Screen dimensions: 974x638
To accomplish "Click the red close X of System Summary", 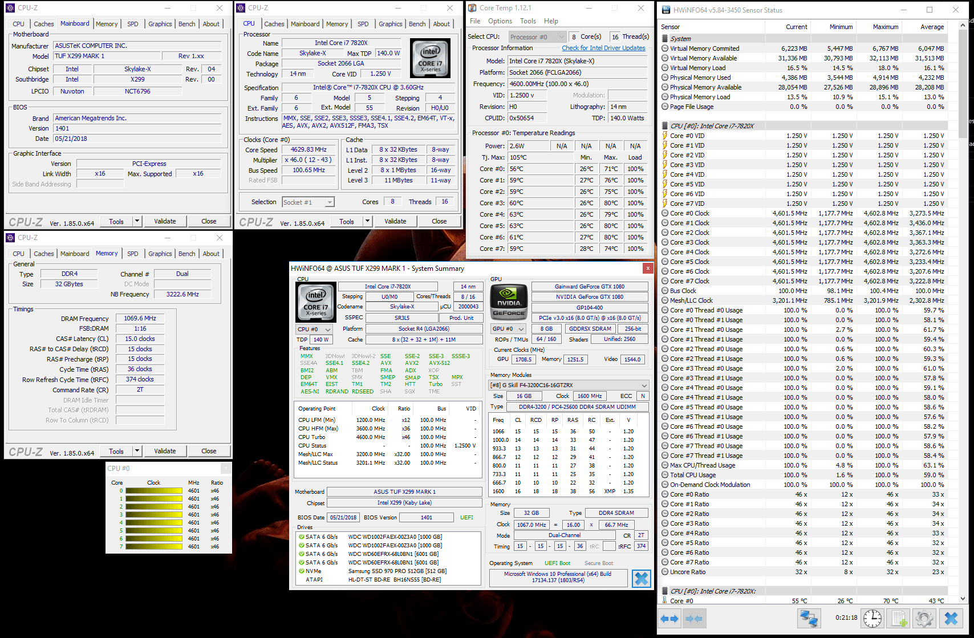I will tap(648, 268).
